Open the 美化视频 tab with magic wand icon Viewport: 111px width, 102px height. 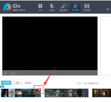pyautogui.click(x=63, y=7)
